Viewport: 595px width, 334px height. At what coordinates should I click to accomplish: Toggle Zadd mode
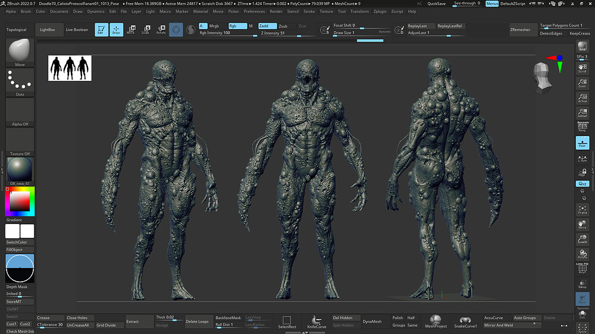coord(267,26)
